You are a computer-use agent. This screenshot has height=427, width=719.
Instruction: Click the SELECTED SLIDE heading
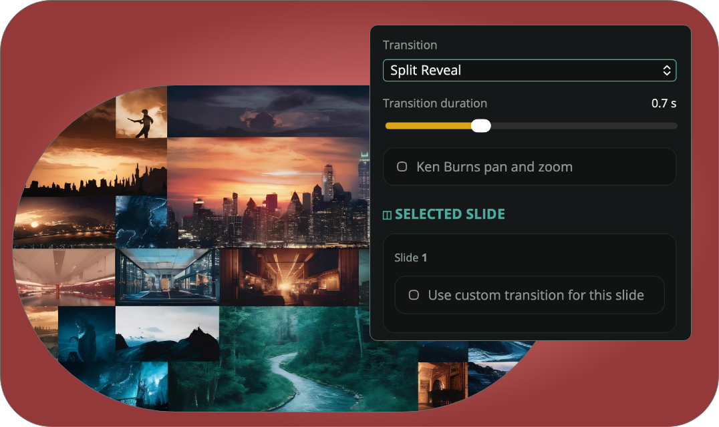450,214
